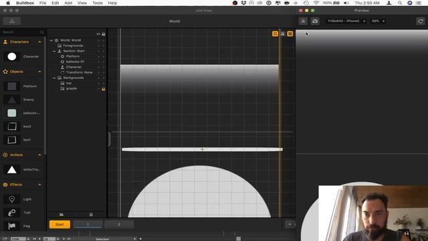Open the Add menu
The width and height of the screenshot is (428, 241).
click(x=68, y=3)
